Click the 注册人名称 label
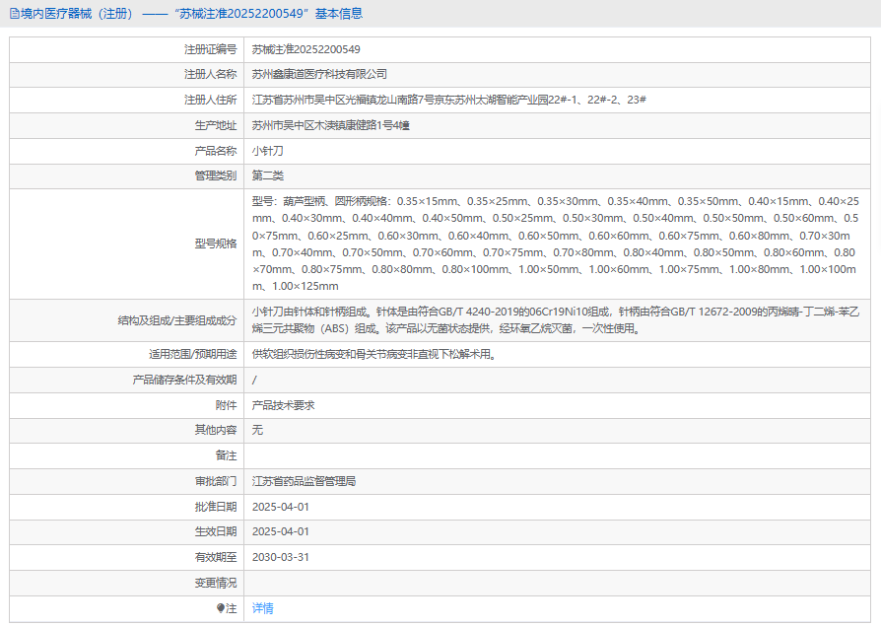Viewport: 881px width, 627px height. 211,74
